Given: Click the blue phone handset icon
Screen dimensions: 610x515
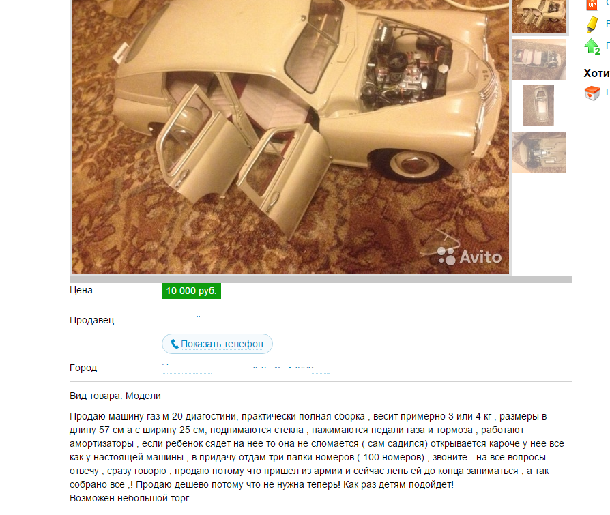Looking at the screenshot, I should (175, 344).
